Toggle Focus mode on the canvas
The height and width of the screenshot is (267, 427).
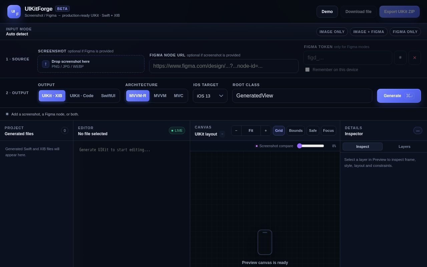(329, 130)
